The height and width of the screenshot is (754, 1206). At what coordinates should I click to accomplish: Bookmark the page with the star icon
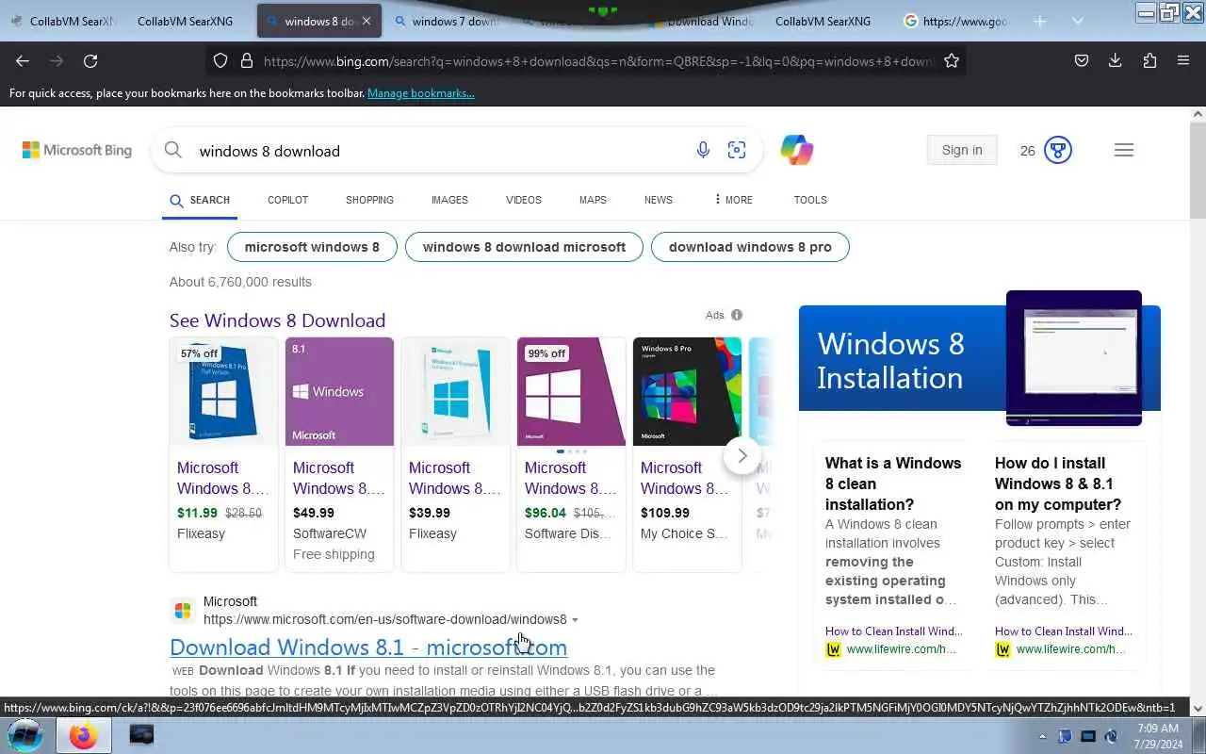(x=952, y=60)
